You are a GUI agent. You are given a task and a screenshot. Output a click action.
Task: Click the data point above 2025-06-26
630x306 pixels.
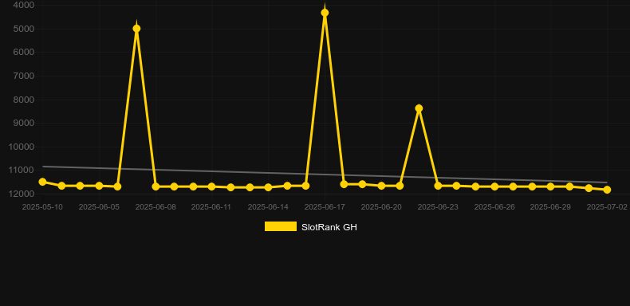(x=494, y=186)
